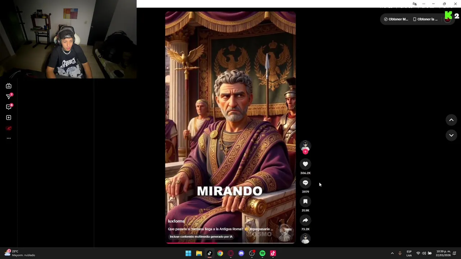Image resolution: width=461 pixels, height=259 pixels.
Task: Expand the caption with "más"
Action: click(x=288, y=229)
